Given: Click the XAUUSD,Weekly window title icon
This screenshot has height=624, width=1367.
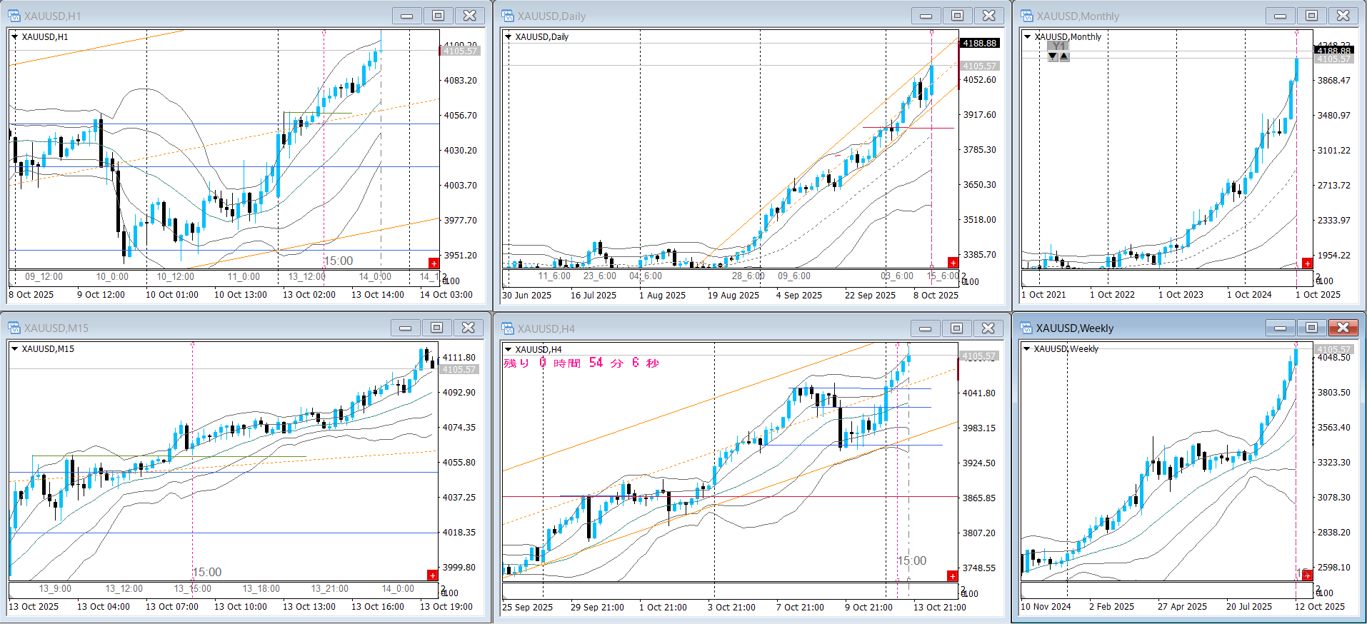Looking at the screenshot, I should (x=1027, y=328).
